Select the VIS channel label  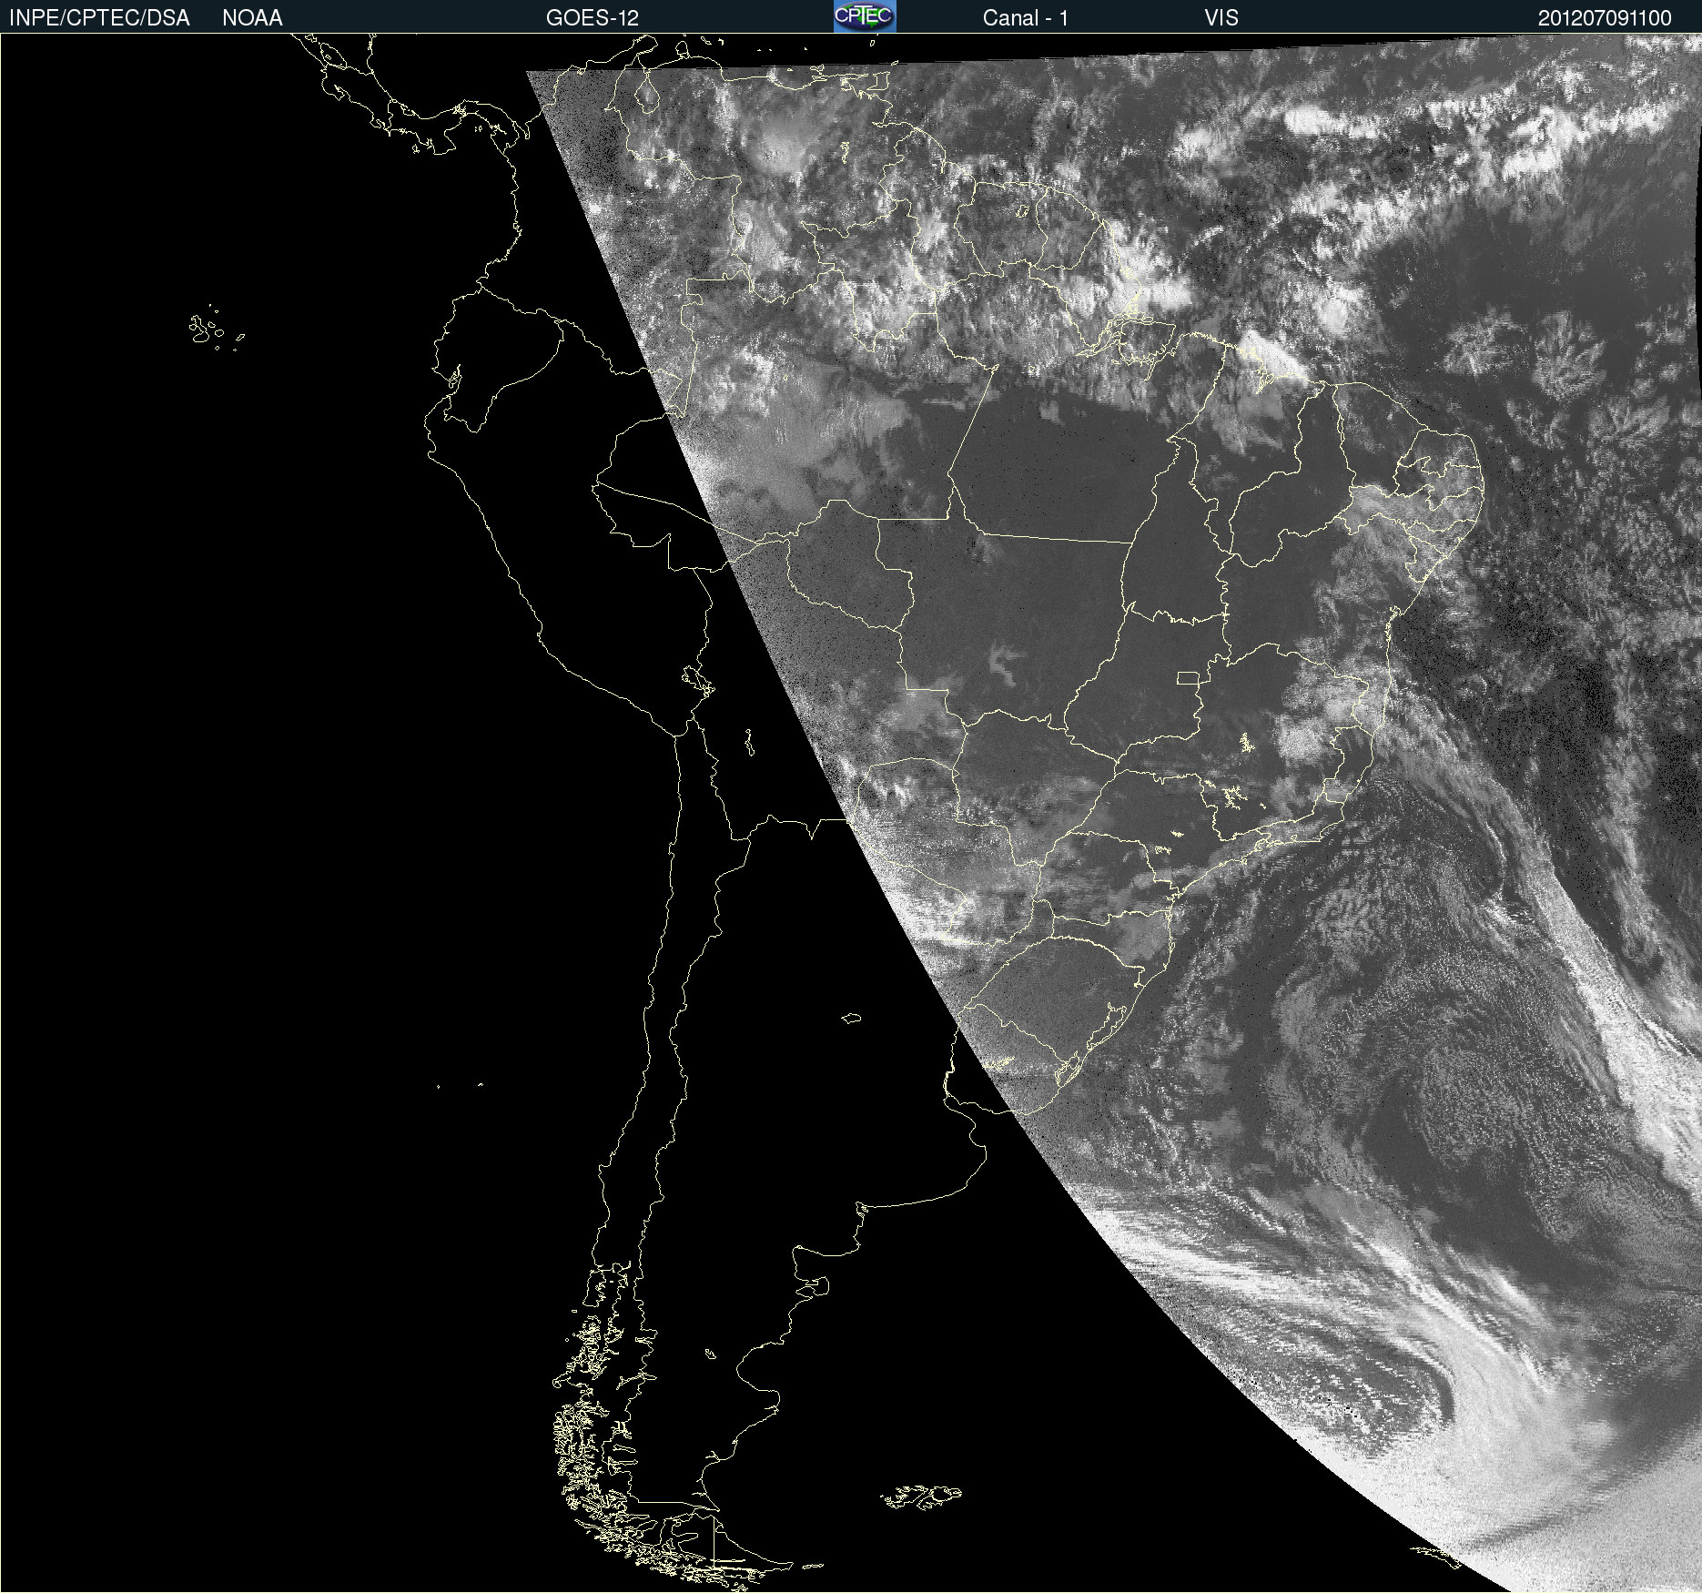click(x=1221, y=18)
